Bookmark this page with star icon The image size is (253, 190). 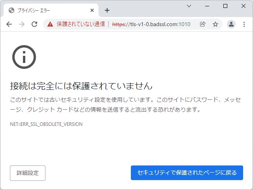[x=215, y=24]
